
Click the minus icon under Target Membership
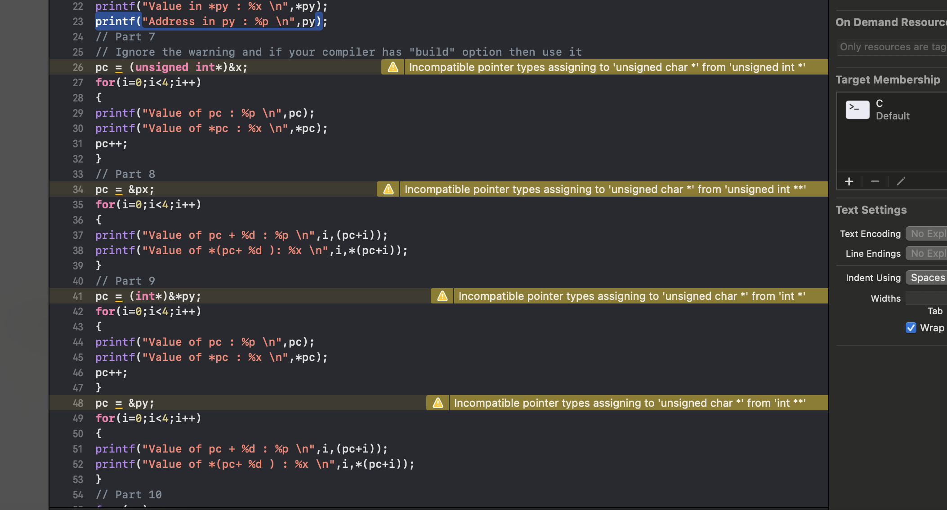pos(875,181)
